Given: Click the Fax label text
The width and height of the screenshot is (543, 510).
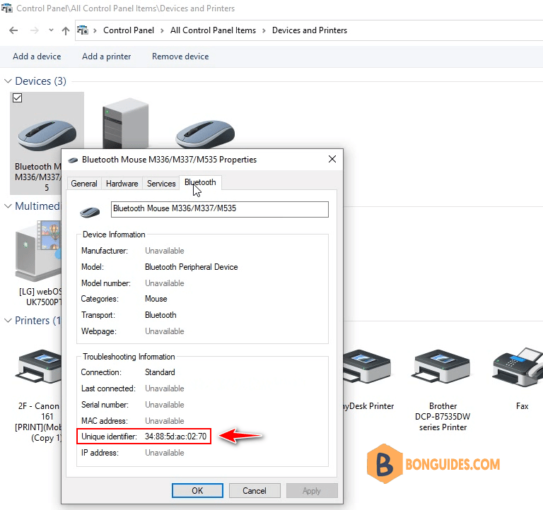Looking at the screenshot, I should tap(522, 406).
